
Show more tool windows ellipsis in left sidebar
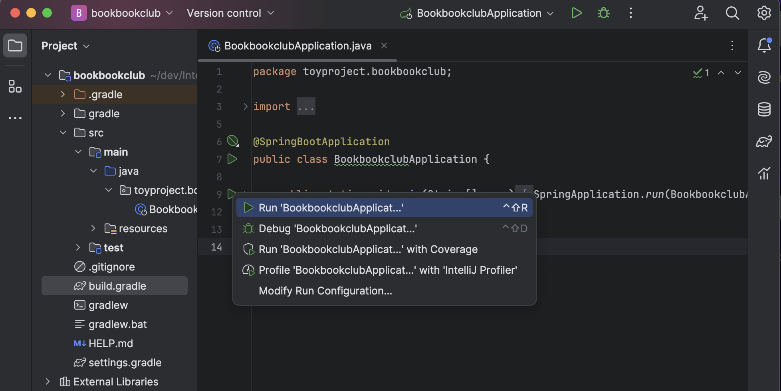(x=15, y=118)
